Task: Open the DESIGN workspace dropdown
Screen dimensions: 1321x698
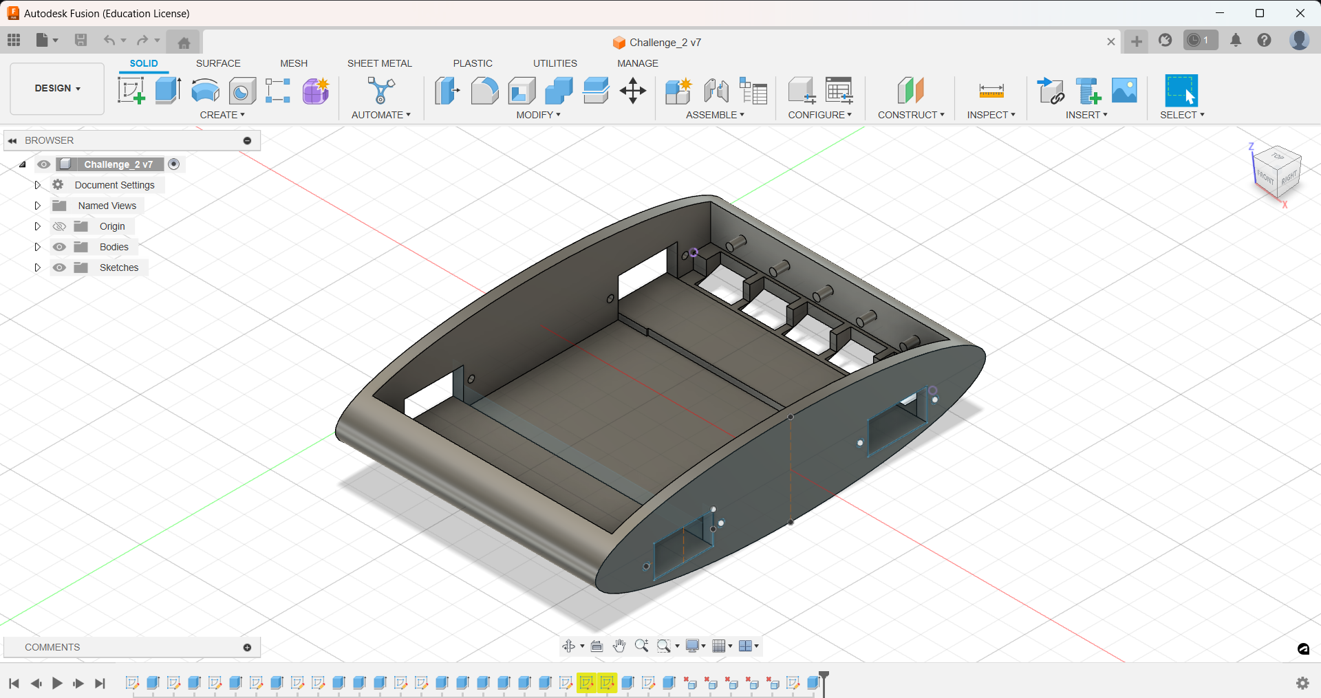Action: [x=57, y=89]
